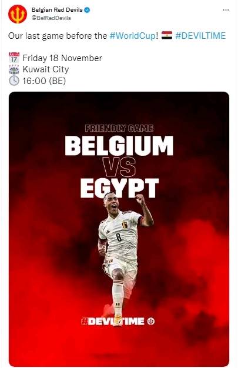Click the Belgian Red Devils account name
The height and width of the screenshot is (368, 238).
pyautogui.click(x=57, y=10)
